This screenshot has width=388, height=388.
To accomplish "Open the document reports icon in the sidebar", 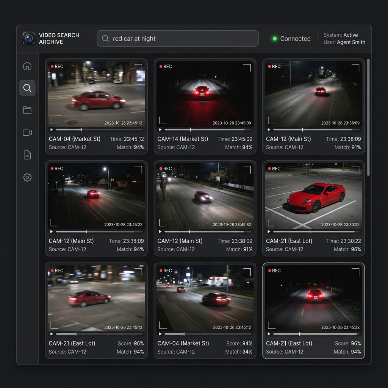I will tap(27, 155).
